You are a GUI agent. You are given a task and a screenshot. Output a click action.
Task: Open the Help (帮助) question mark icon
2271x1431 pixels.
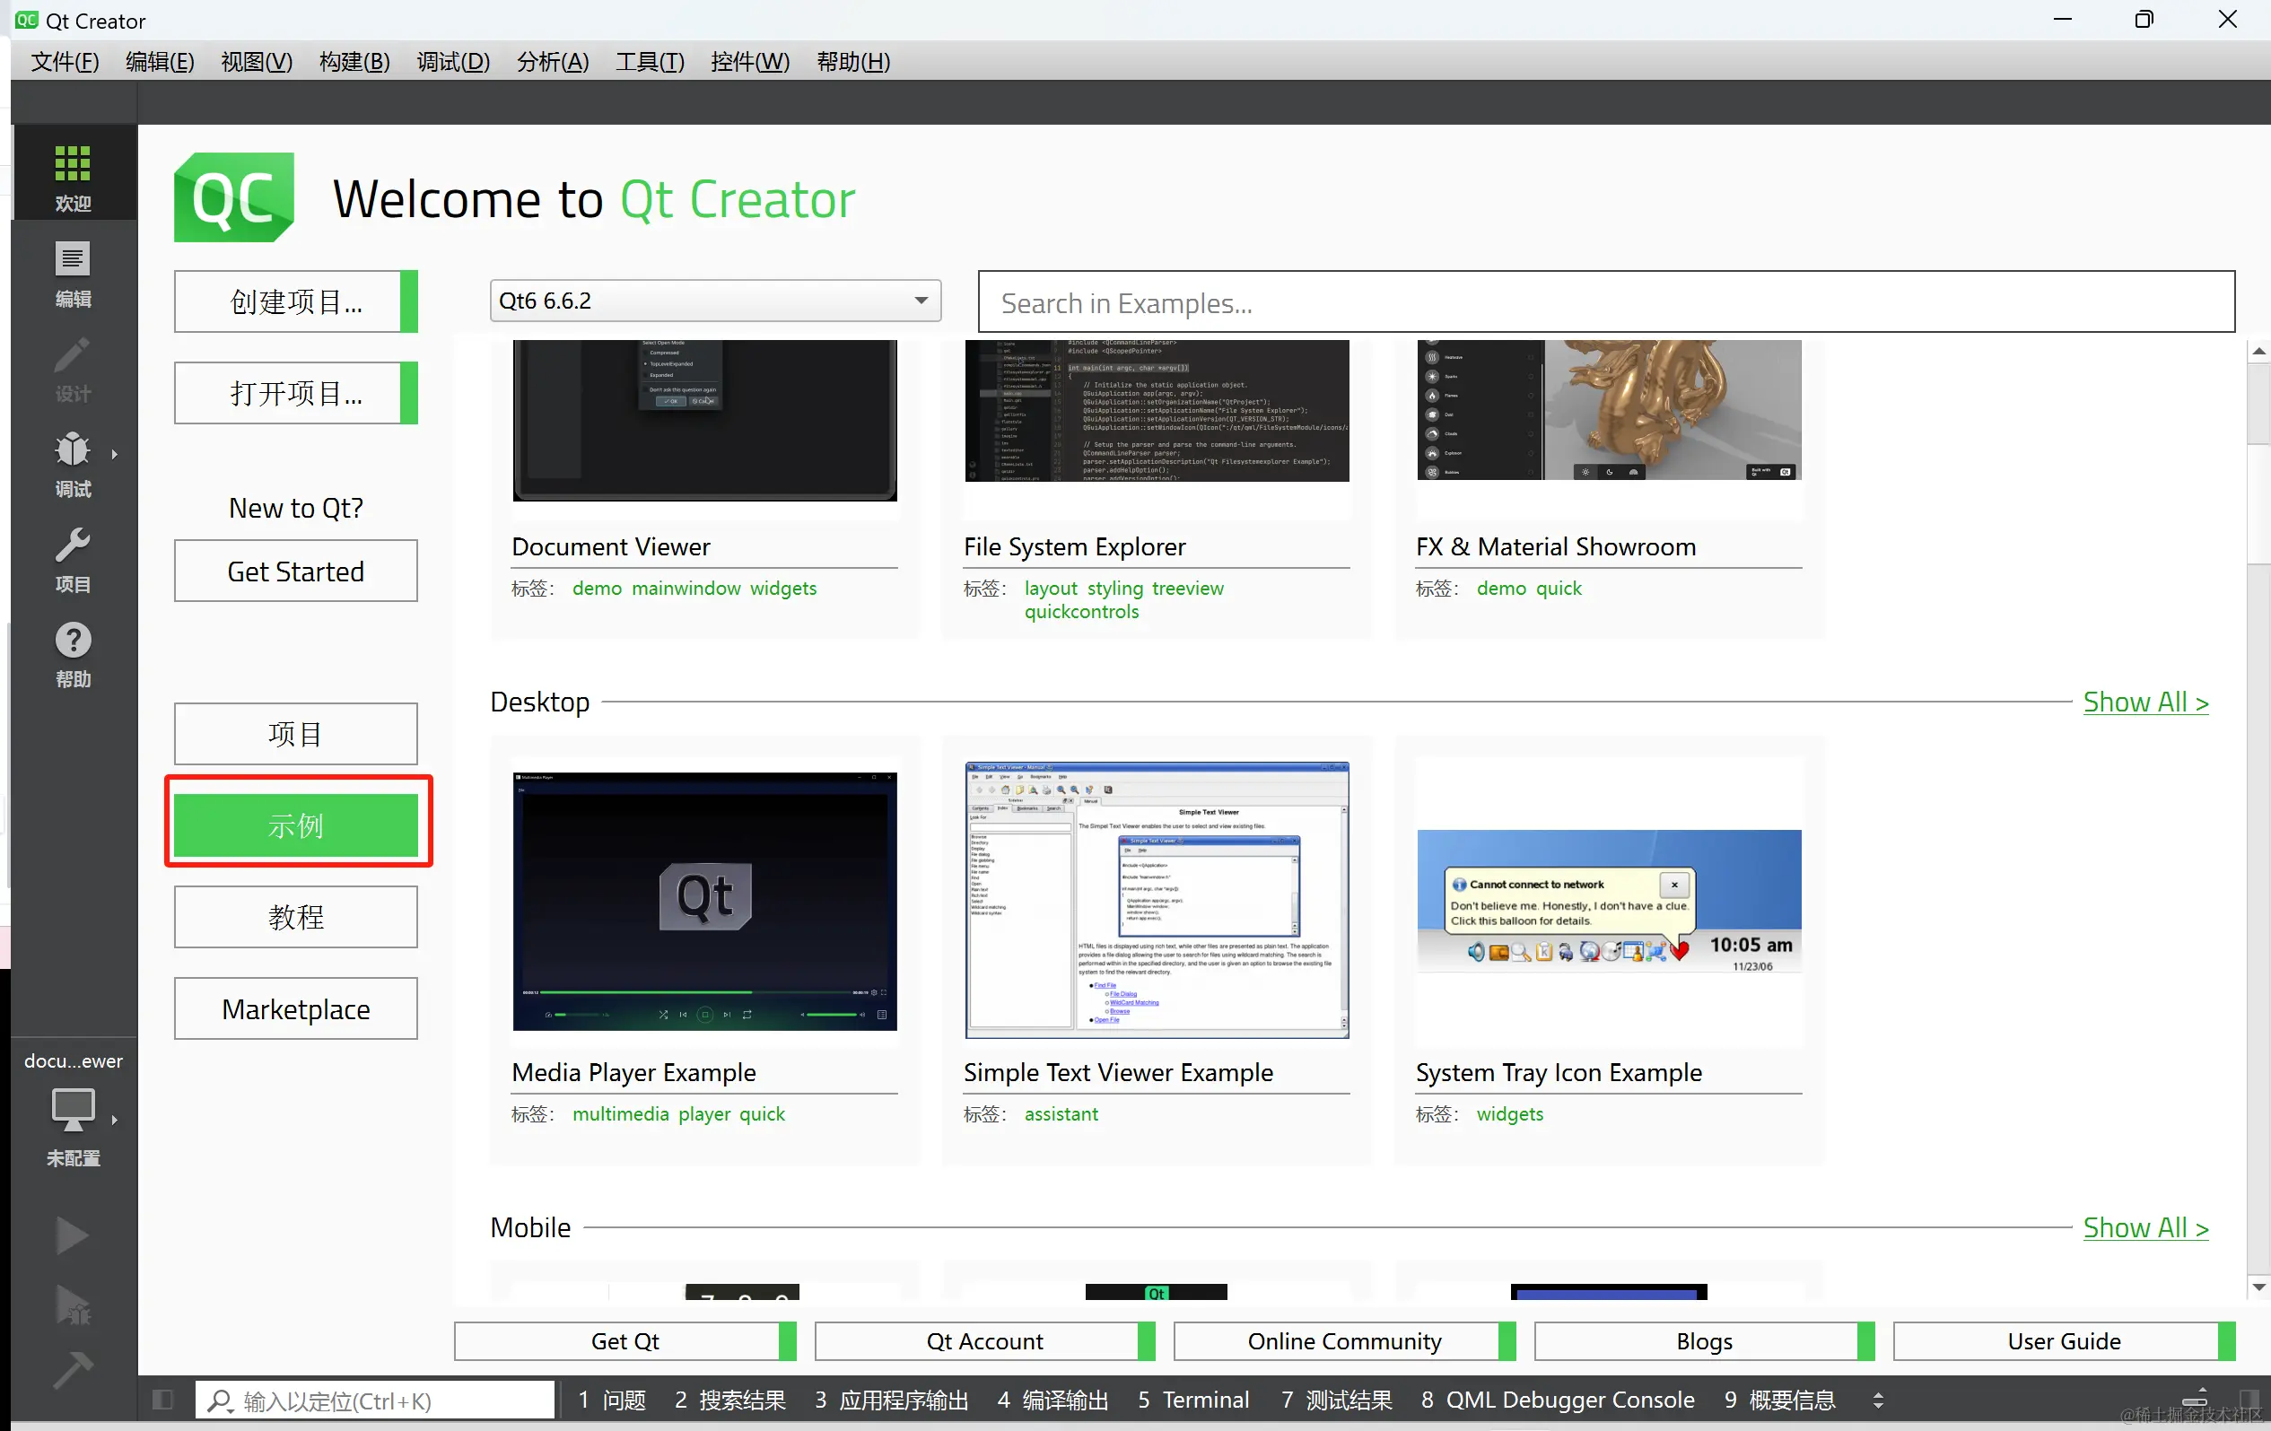tap(73, 652)
